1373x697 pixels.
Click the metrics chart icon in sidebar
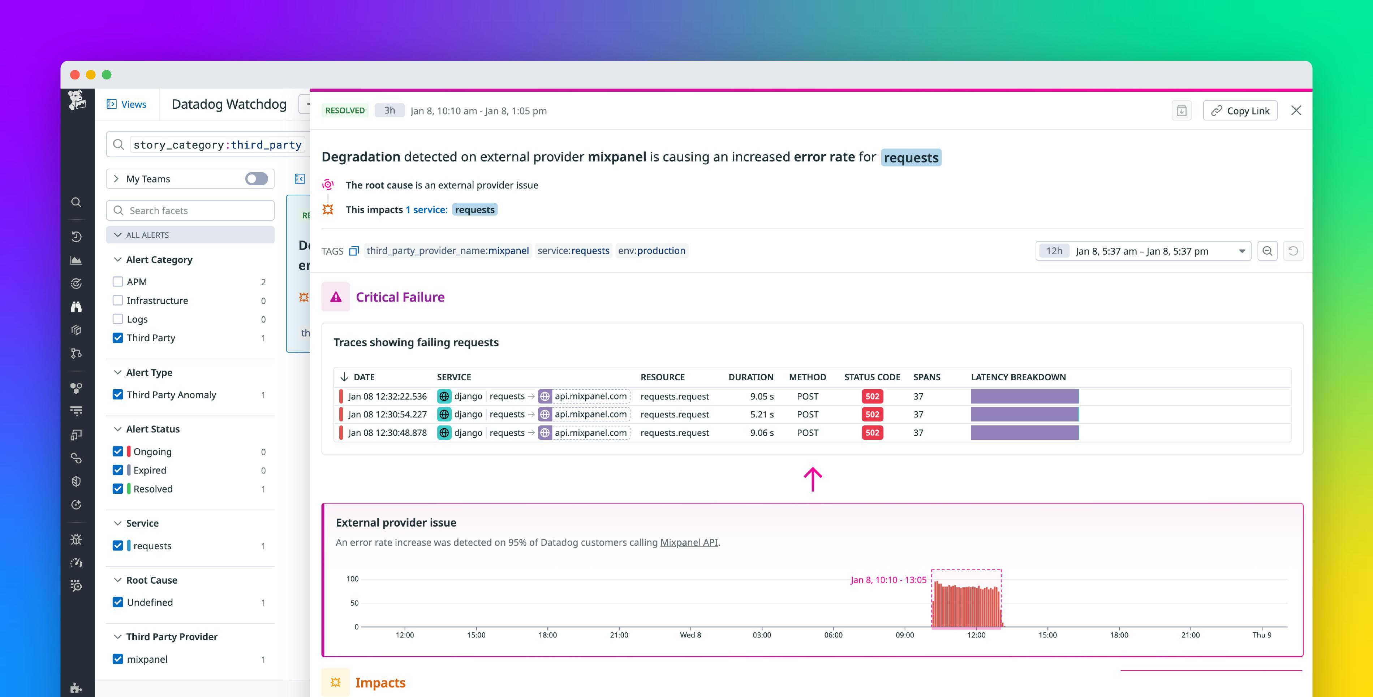point(76,260)
